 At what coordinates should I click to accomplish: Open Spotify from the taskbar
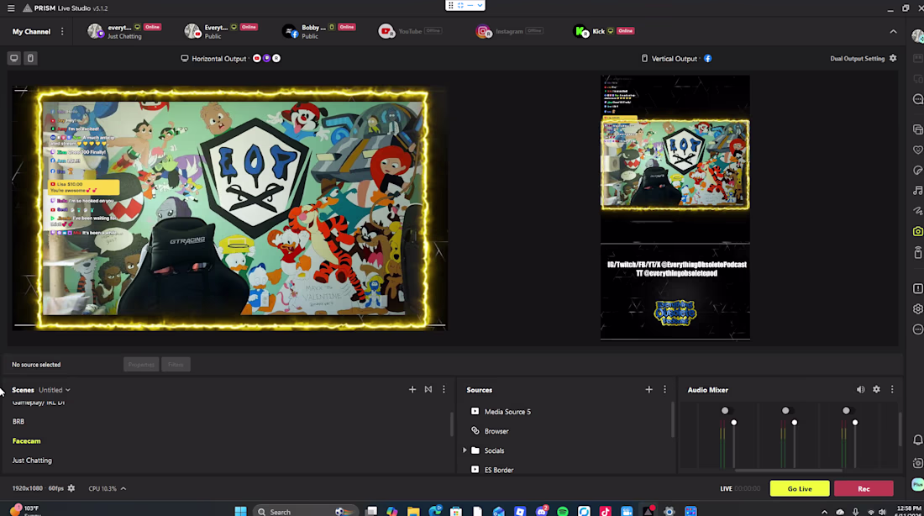[563, 511]
